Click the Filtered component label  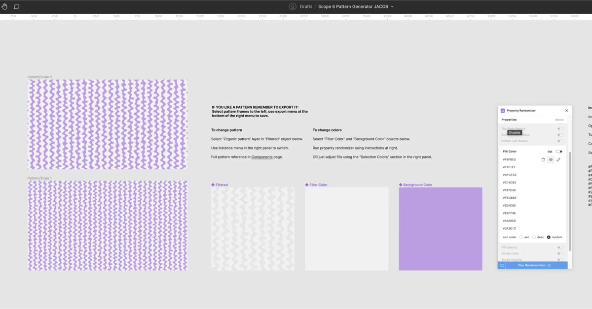(x=222, y=185)
